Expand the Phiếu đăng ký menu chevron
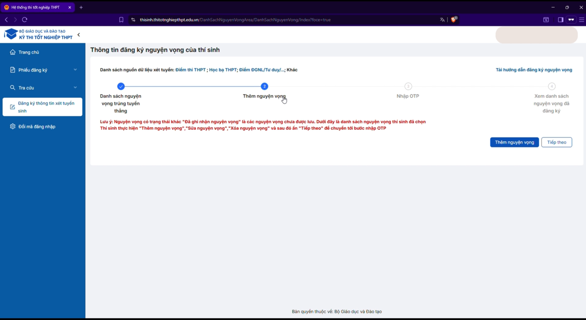This screenshot has height=320, width=586. tap(75, 70)
